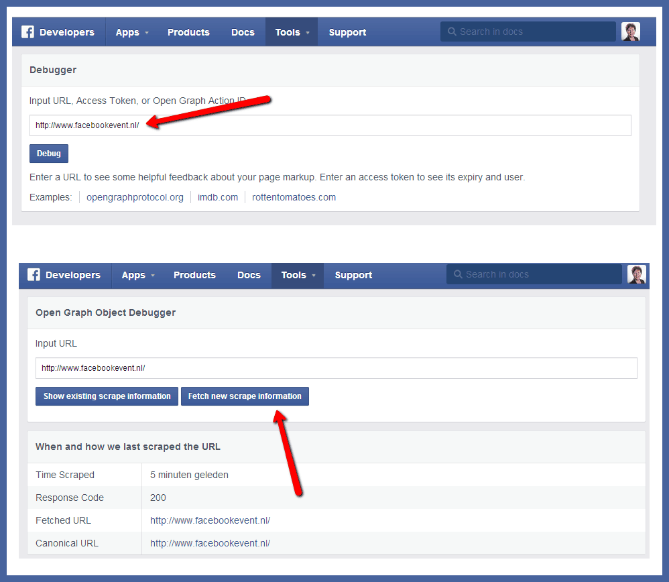Open the opengraphprotocol.org example link

pyautogui.click(x=135, y=197)
